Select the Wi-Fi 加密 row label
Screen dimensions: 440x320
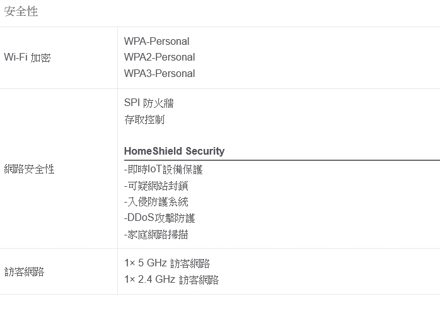click(x=27, y=57)
